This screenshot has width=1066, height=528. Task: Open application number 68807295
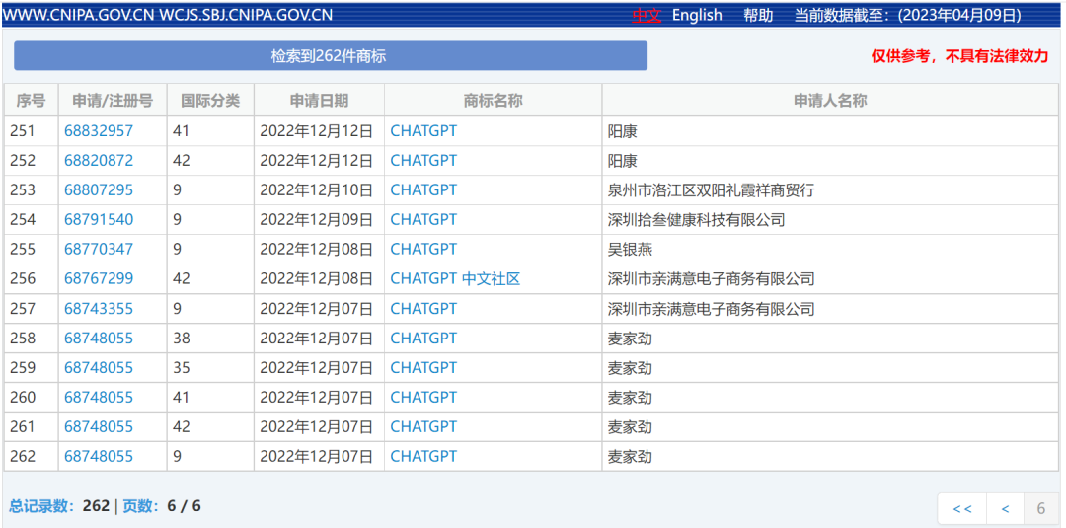point(99,190)
